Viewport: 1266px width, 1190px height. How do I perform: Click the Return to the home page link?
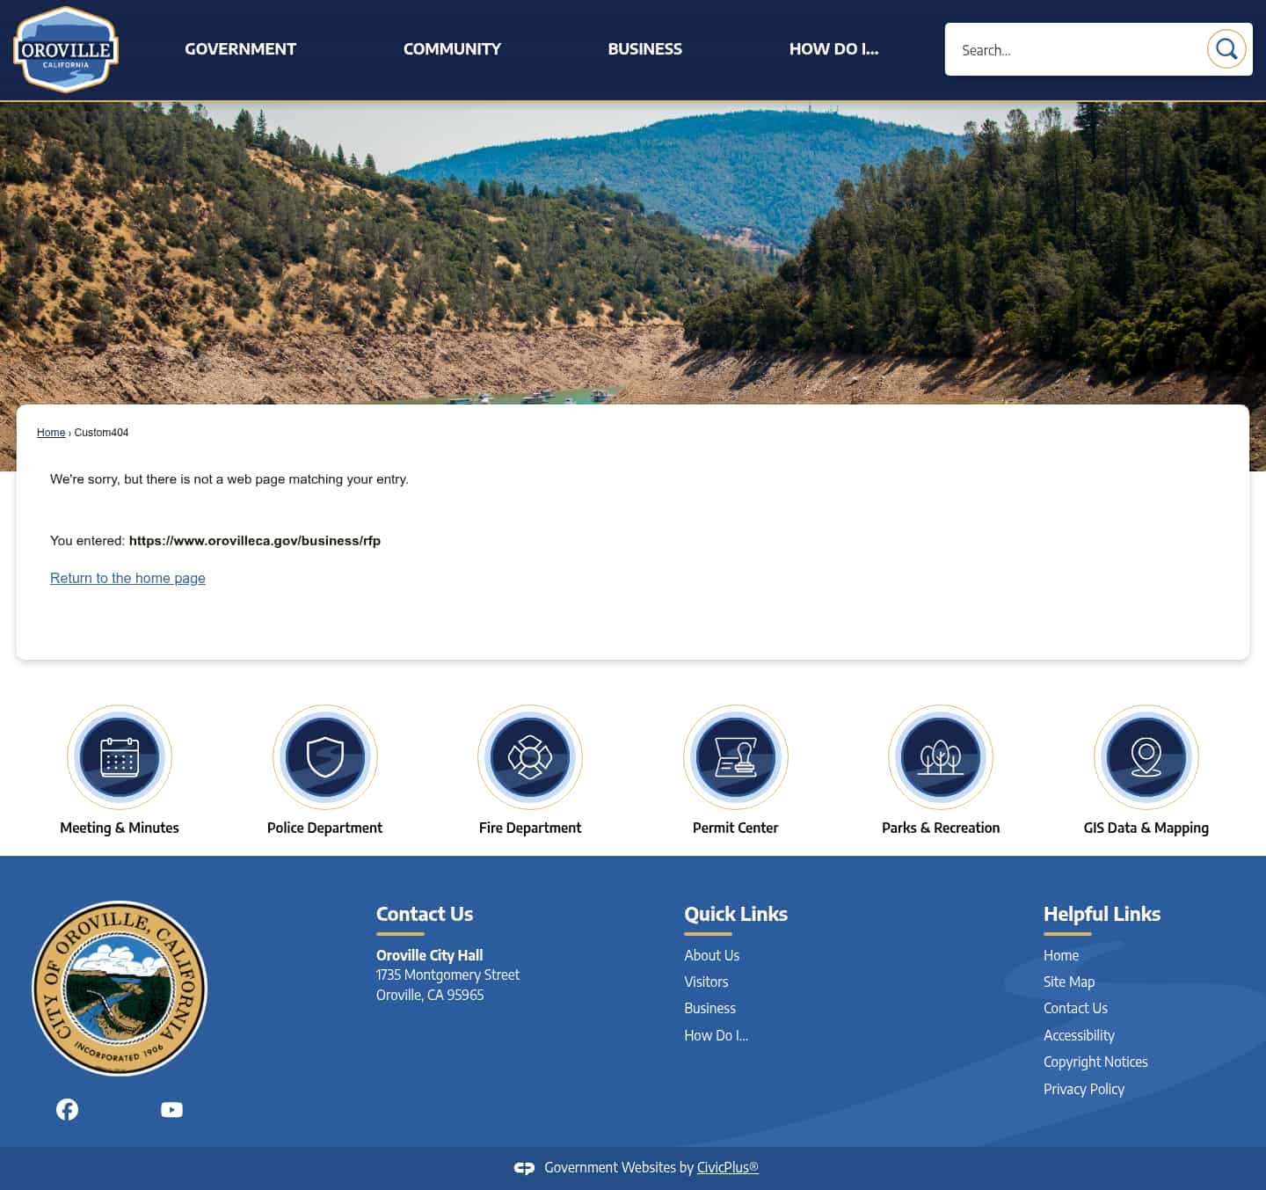click(x=127, y=578)
